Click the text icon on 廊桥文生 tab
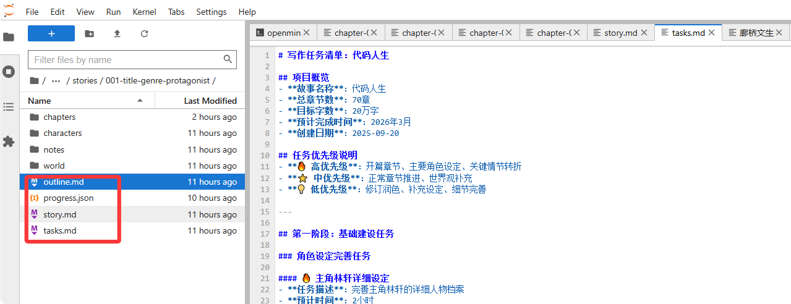Screen dimensions: 791x304 tap(732, 33)
